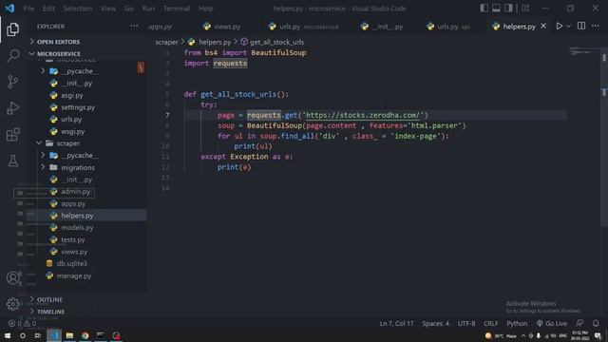608x342 pixels.
Task: Open Explorer Views and More Actions ellipsis
Action: (134, 26)
